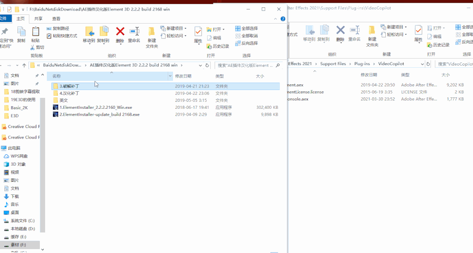Click the blue Help icon
Screen dimensions: 473x253
coord(282,19)
